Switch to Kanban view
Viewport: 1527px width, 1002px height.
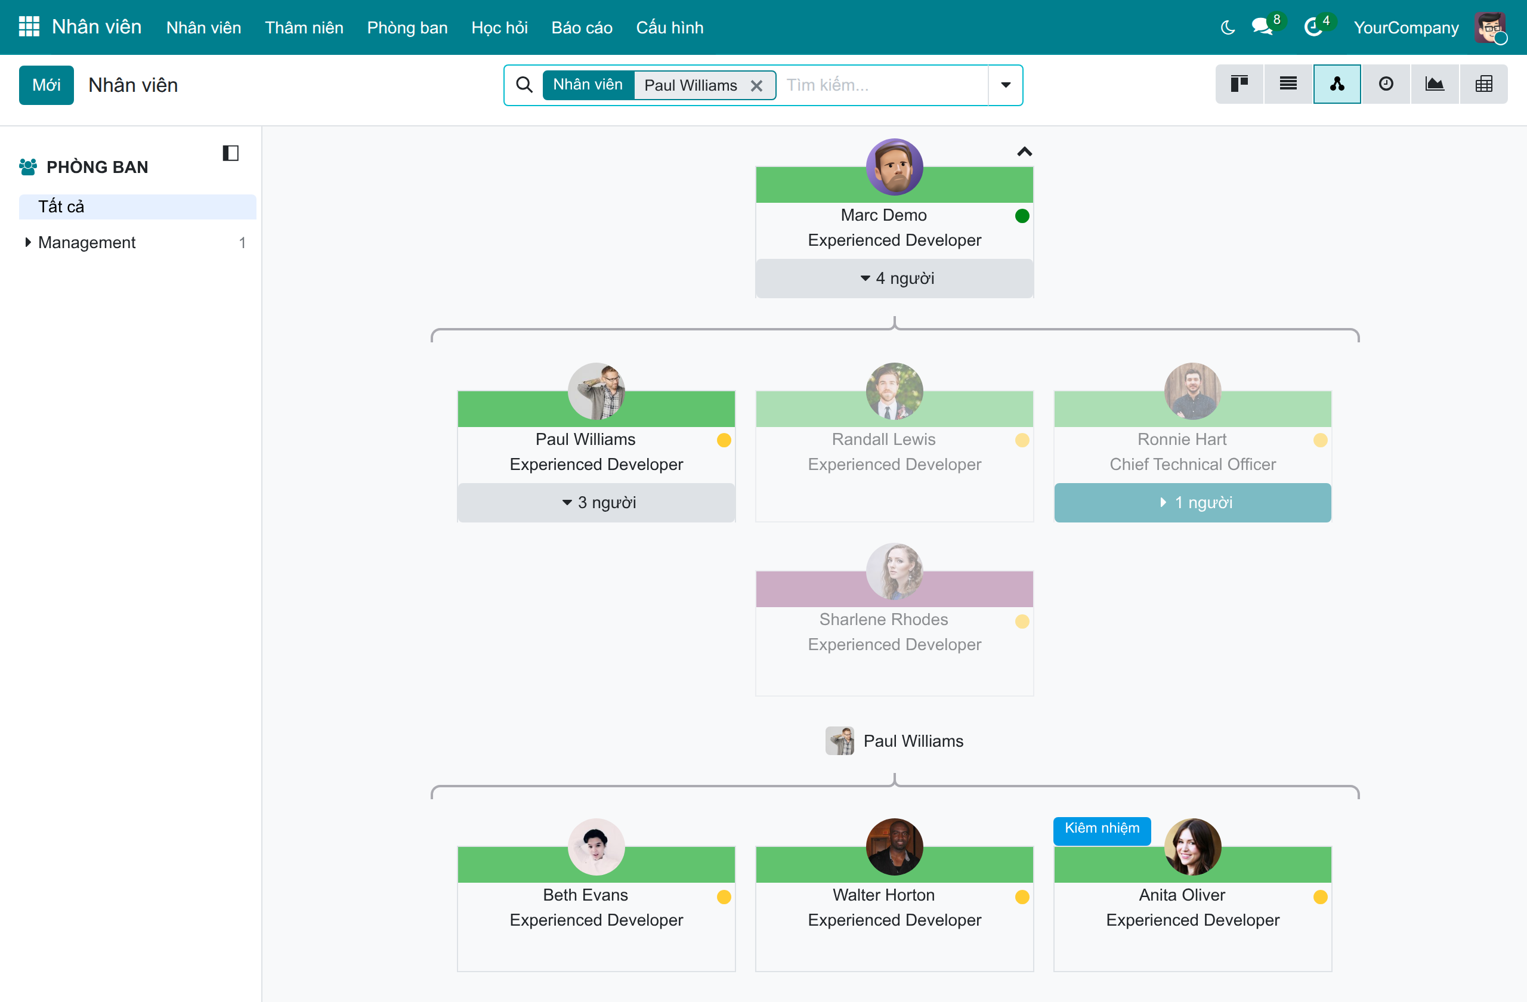(x=1239, y=83)
